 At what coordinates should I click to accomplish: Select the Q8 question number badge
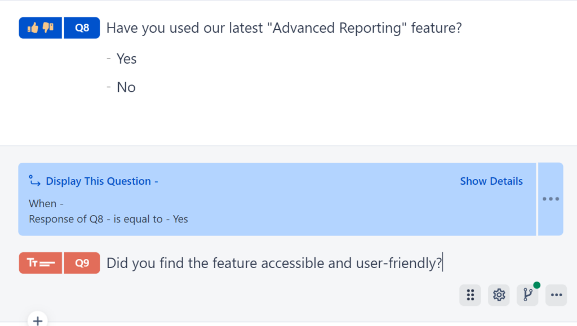pos(82,28)
